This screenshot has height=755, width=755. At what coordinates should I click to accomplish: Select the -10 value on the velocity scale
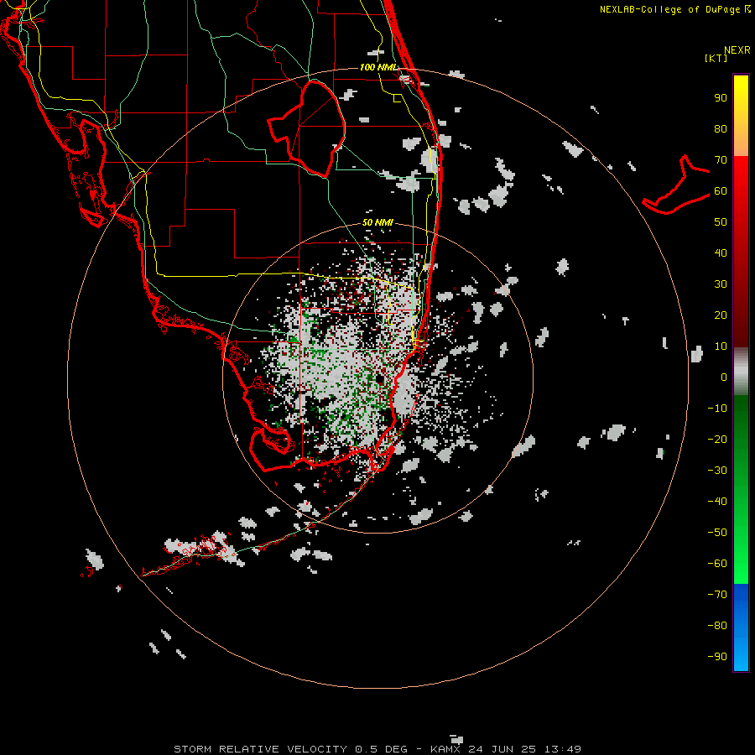[717, 409]
